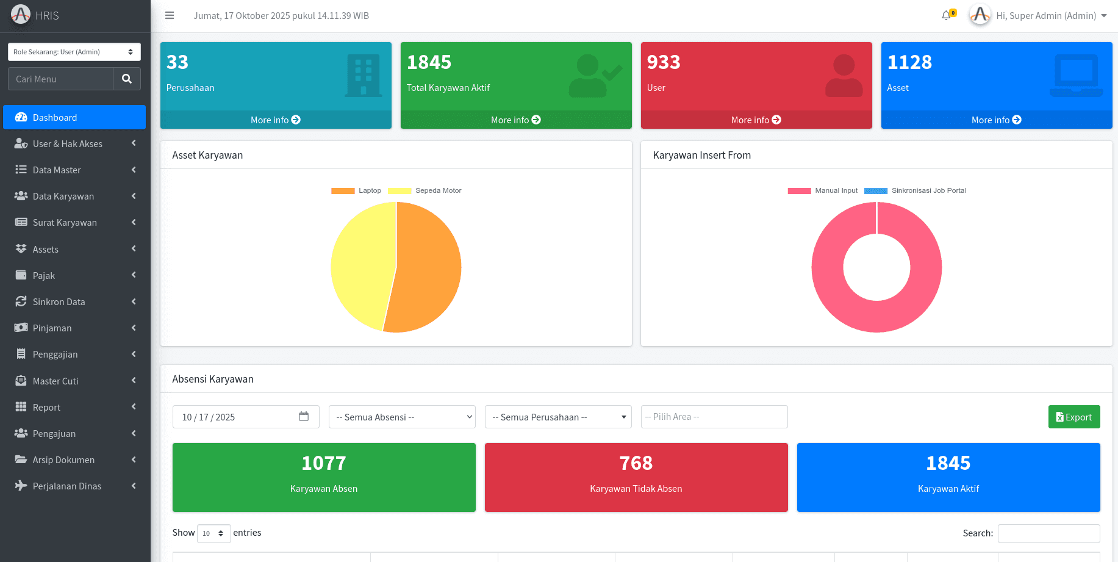Expand the Data Master menu

74,170
